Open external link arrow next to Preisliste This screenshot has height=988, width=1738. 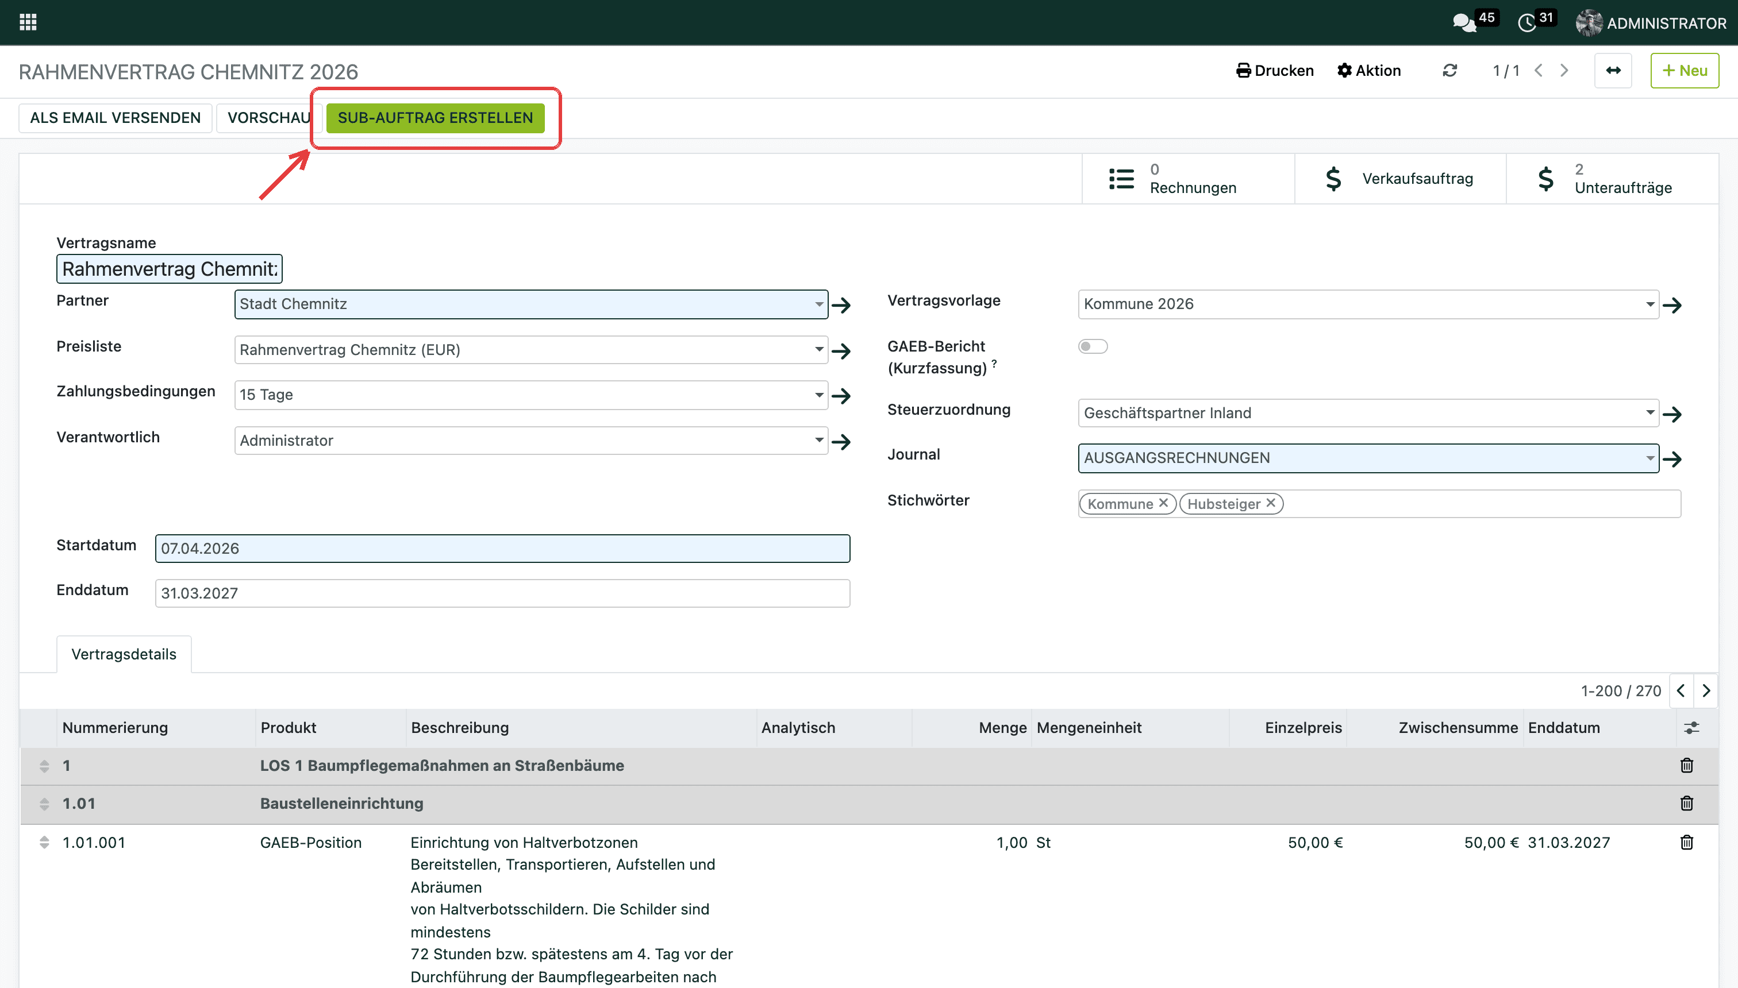pos(841,351)
